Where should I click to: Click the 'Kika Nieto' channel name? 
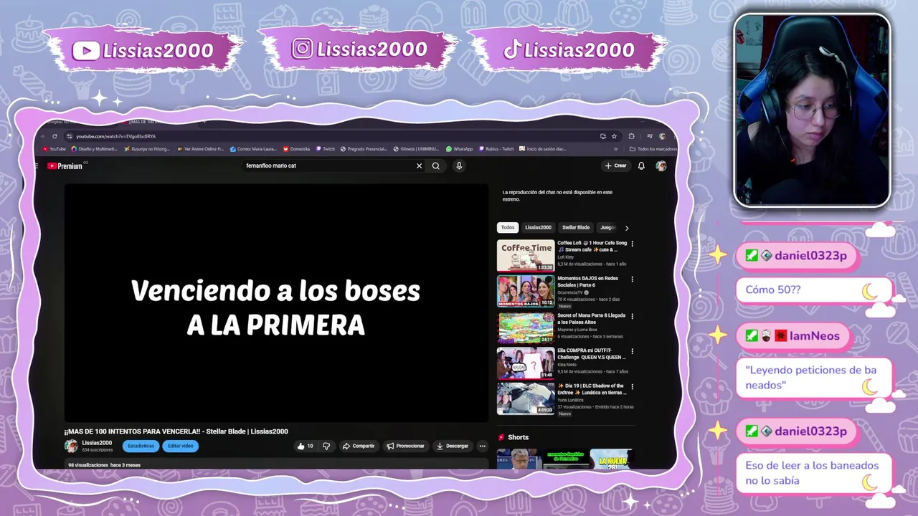[567, 364]
